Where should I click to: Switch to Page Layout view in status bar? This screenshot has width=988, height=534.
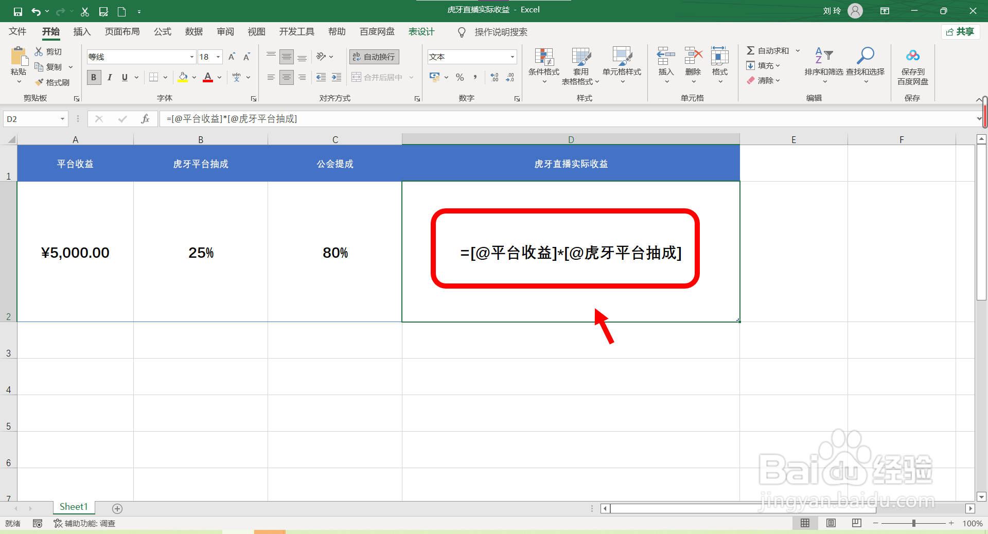[831, 523]
